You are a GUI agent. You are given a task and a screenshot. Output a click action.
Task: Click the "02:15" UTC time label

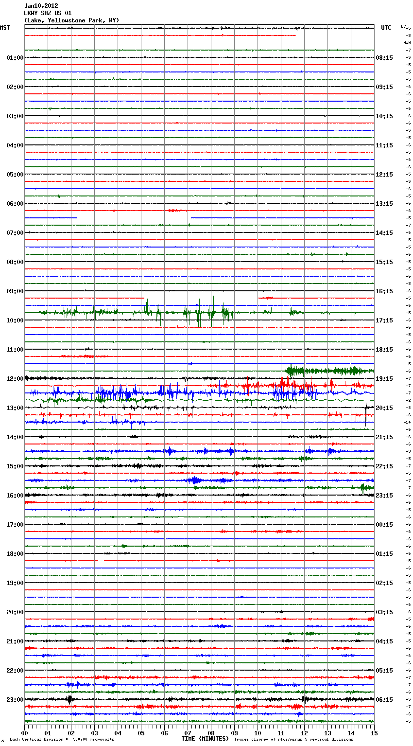click(x=384, y=583)
